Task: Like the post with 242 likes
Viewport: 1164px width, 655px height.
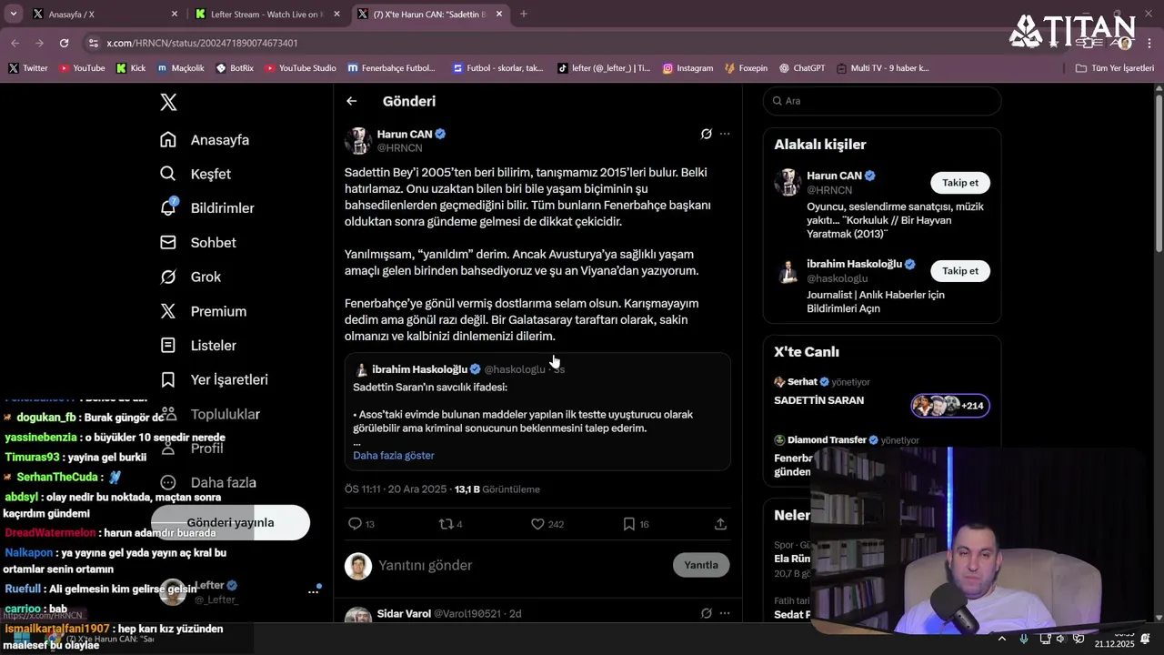Action: click(547, 524)
